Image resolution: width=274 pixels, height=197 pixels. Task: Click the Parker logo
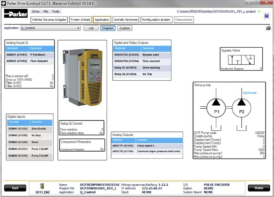point(16,14)
